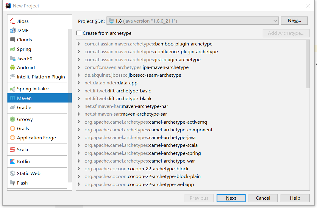Pick the Groovy green G icon

click(13, 119)
